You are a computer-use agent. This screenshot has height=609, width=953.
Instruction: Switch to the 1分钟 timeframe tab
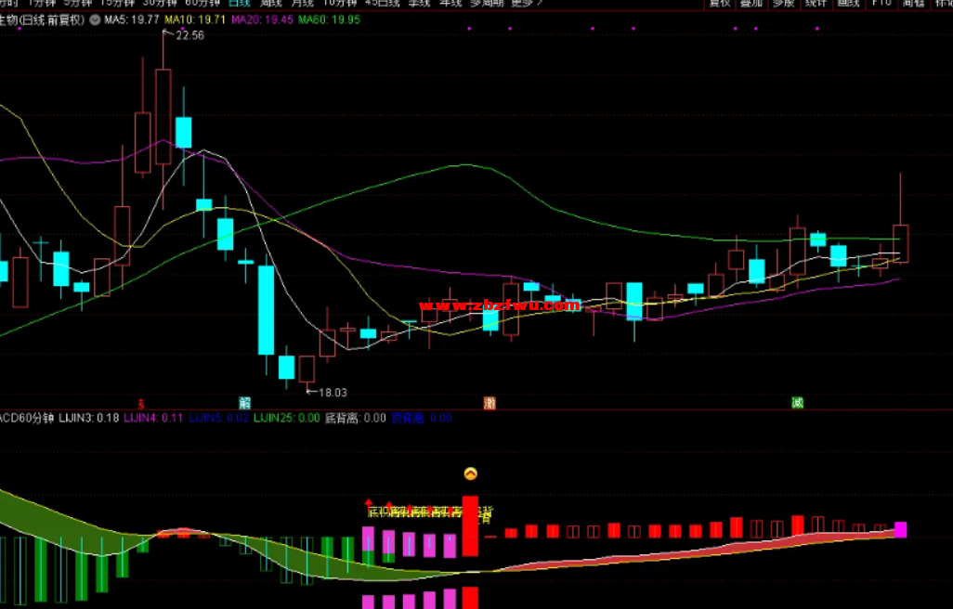click(43, 3)
